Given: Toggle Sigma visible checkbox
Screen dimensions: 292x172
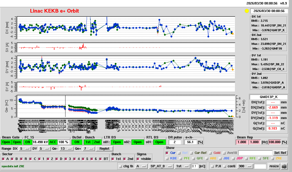Looking at the screenshot, I should click(138, 159).
